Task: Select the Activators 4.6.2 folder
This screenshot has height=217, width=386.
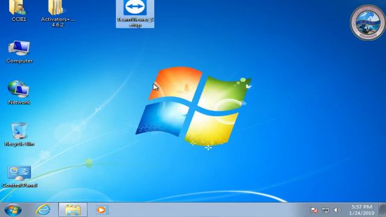Action: point(58,13)
